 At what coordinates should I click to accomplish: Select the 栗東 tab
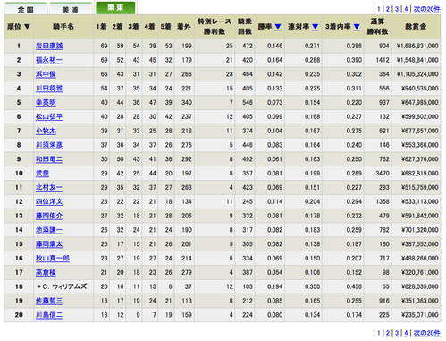pyautogui.click(x=115, y=7)
